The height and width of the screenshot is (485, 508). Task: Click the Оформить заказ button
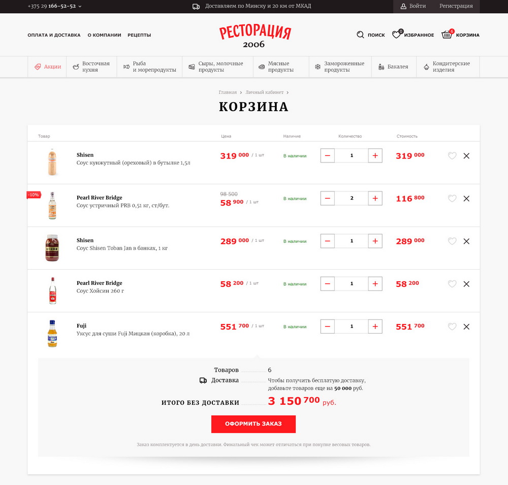tap(253, 424)
